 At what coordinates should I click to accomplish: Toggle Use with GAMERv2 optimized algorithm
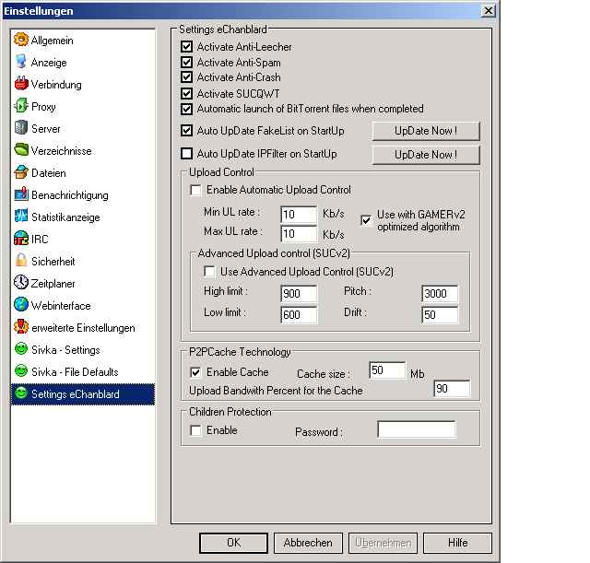point(366,220)
